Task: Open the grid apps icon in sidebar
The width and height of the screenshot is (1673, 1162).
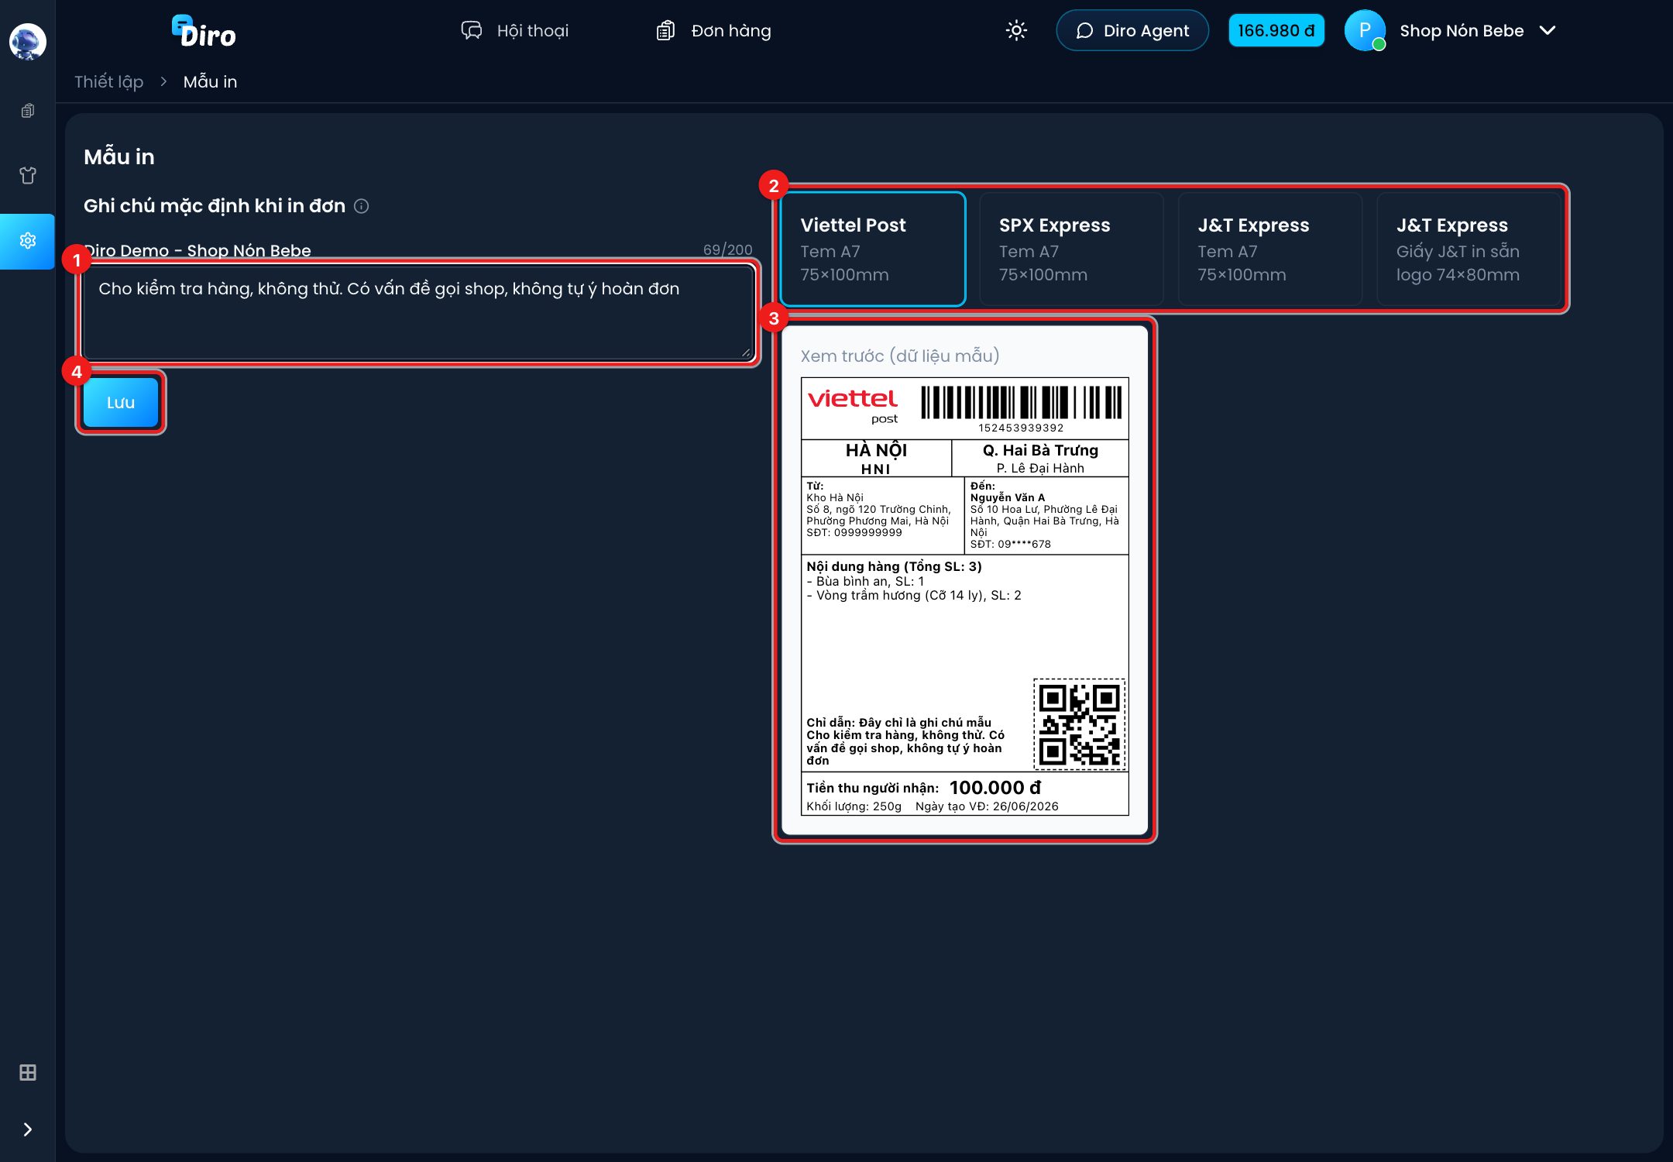Action: point(28,1073)
